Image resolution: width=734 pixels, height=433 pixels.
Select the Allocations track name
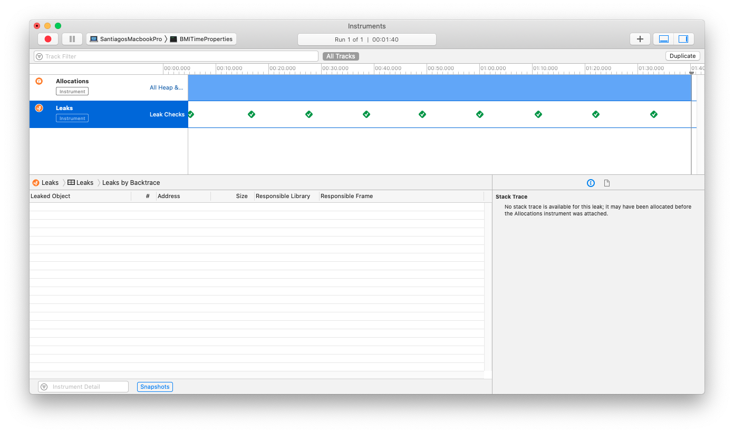pos(72,81)
